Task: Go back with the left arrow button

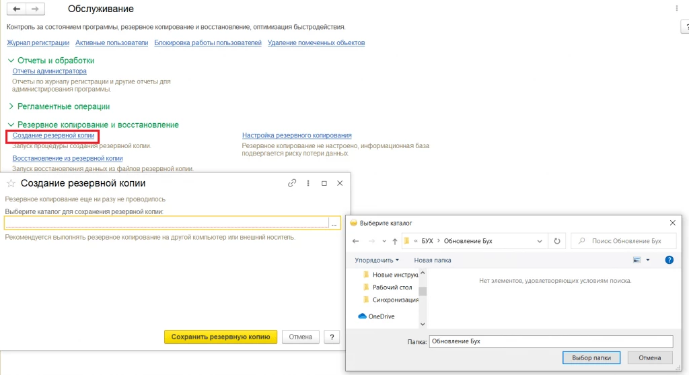Action: pyautogui.click(x=16, y=9)
